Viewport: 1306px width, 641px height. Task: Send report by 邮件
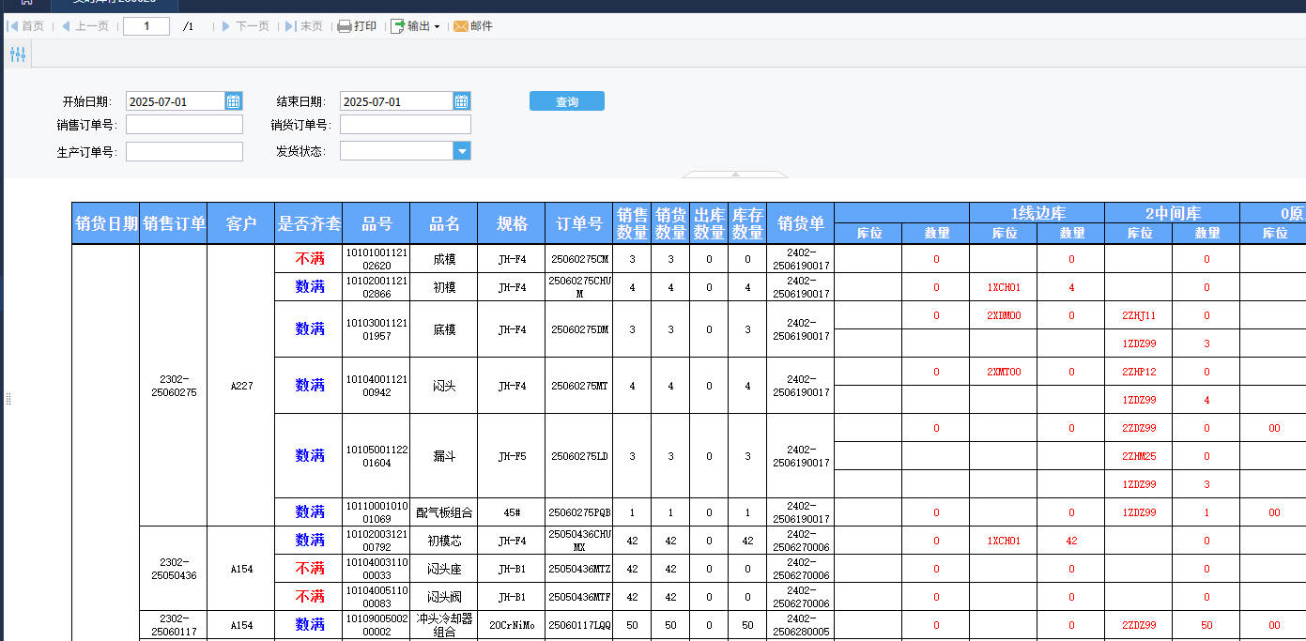click(473, 26)
